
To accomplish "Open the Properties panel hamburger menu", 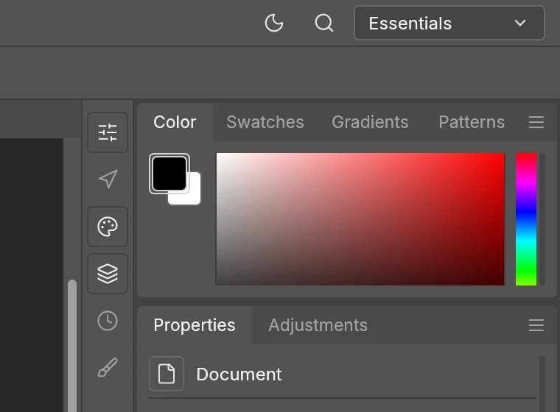I will pos(536,325).
